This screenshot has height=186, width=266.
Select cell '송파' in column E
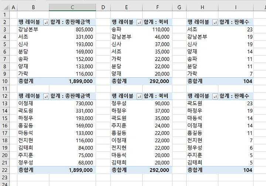(x=126, y=29)
